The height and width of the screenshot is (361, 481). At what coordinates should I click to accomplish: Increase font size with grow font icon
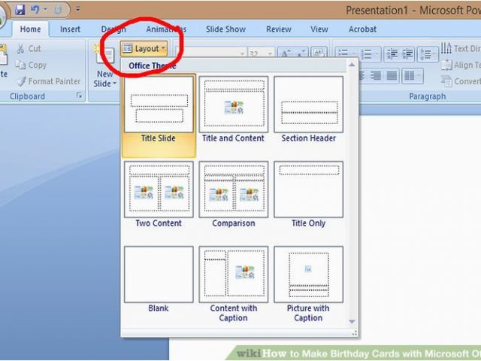coord(286,53)
